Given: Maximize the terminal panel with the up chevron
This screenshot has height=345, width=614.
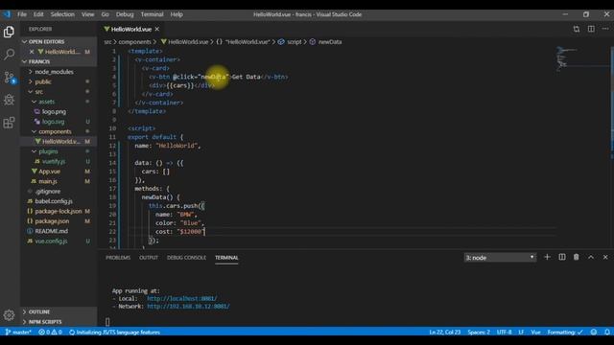Looking at the screenshot, I should [x=591, y=257].
